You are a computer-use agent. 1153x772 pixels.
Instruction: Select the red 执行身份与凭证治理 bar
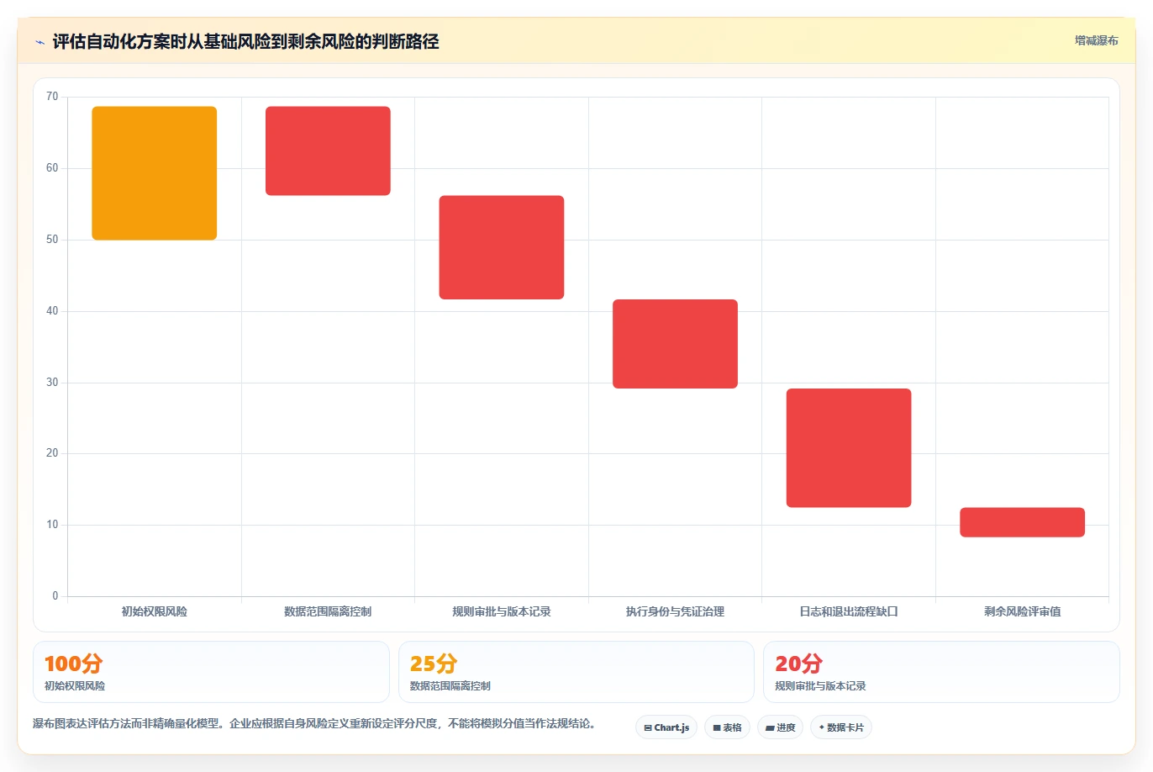click(x=675, y=344)
